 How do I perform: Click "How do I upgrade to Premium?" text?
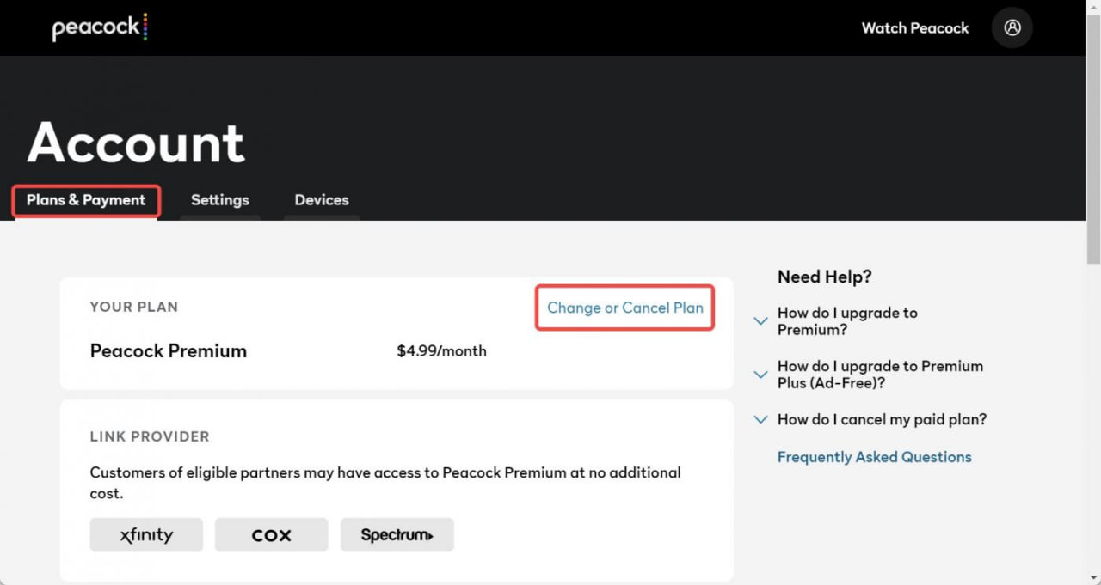click(x=847, y=321)
